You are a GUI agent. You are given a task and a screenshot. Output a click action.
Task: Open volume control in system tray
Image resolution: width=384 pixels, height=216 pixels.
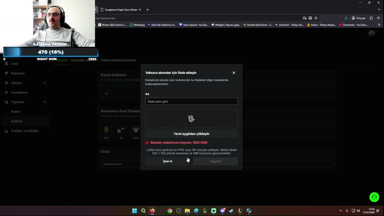[358, 211]
